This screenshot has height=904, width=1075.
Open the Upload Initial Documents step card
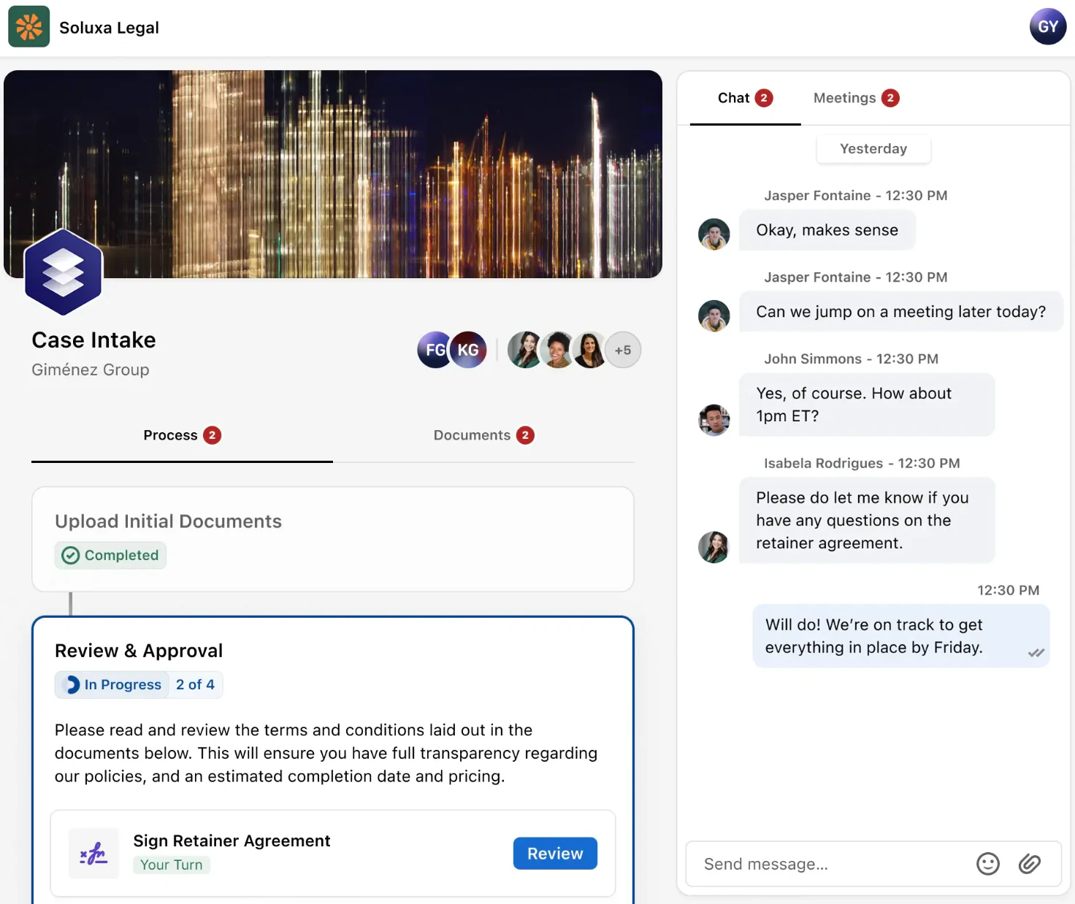pyautogui.click(x=333, y=539)
